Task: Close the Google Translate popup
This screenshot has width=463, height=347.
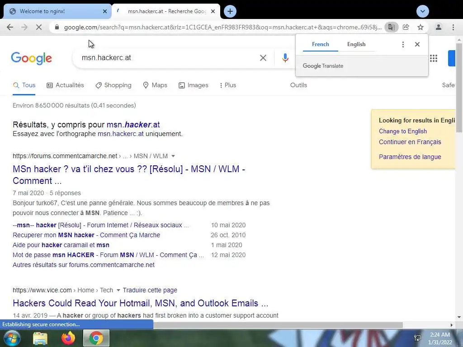Action: 417,44
